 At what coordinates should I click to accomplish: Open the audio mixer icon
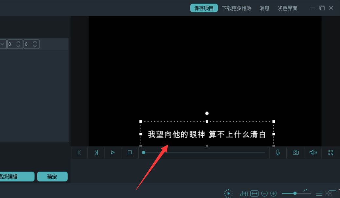pyautogui.click(x=244, y=193)
